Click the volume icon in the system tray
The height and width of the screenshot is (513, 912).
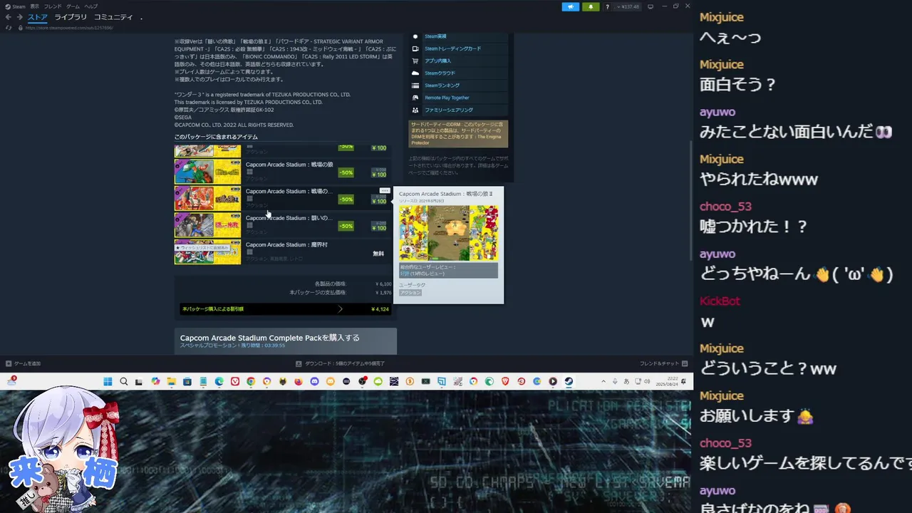647,381
